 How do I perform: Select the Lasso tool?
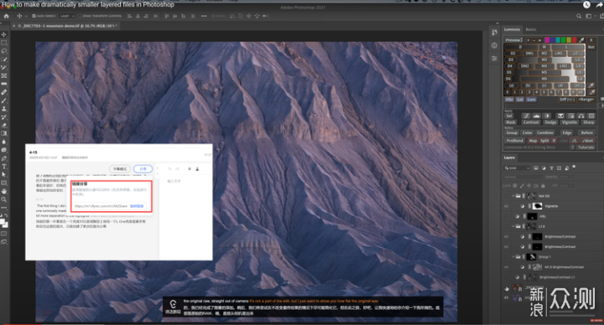pos(4,51)
